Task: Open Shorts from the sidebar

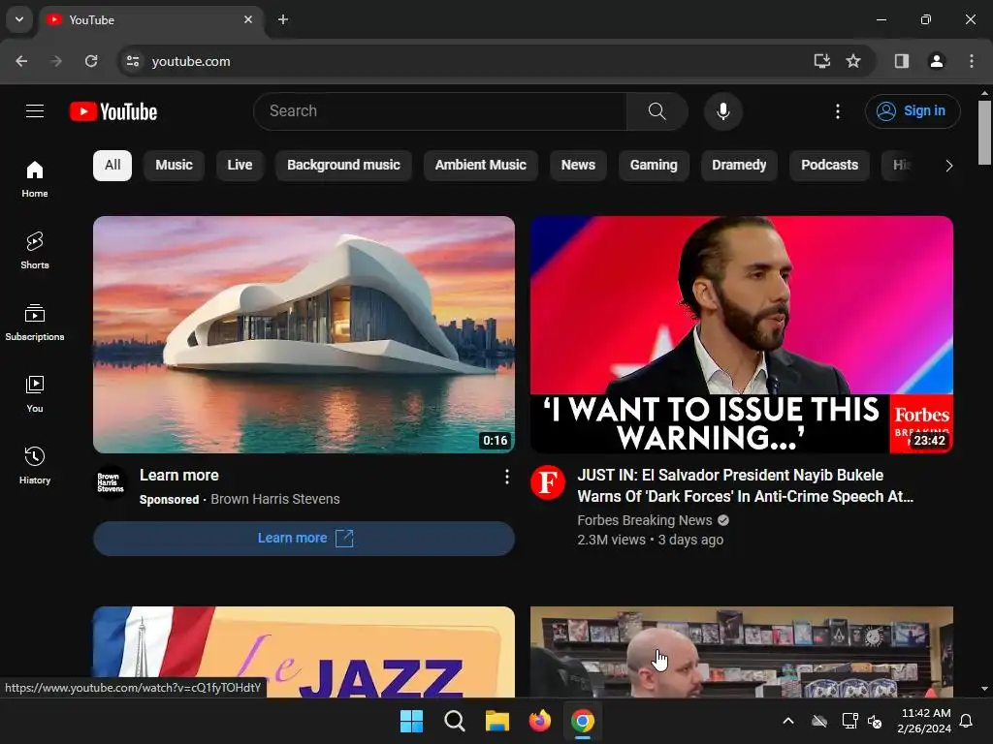Action: (x=35, y=251)
